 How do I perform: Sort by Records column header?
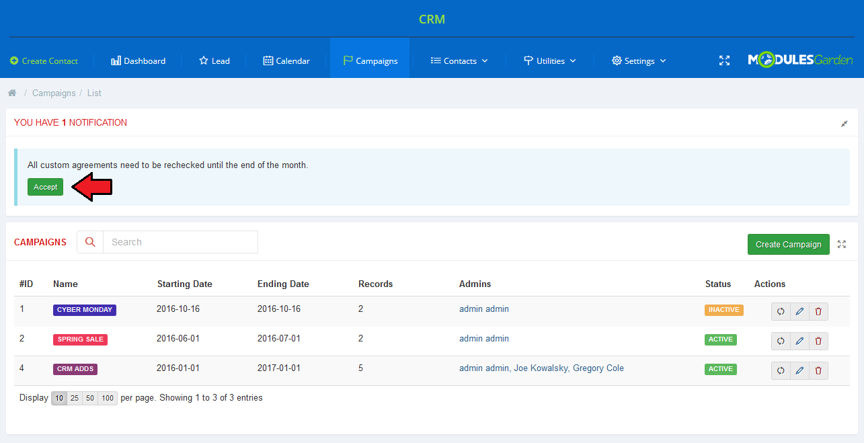375,284
